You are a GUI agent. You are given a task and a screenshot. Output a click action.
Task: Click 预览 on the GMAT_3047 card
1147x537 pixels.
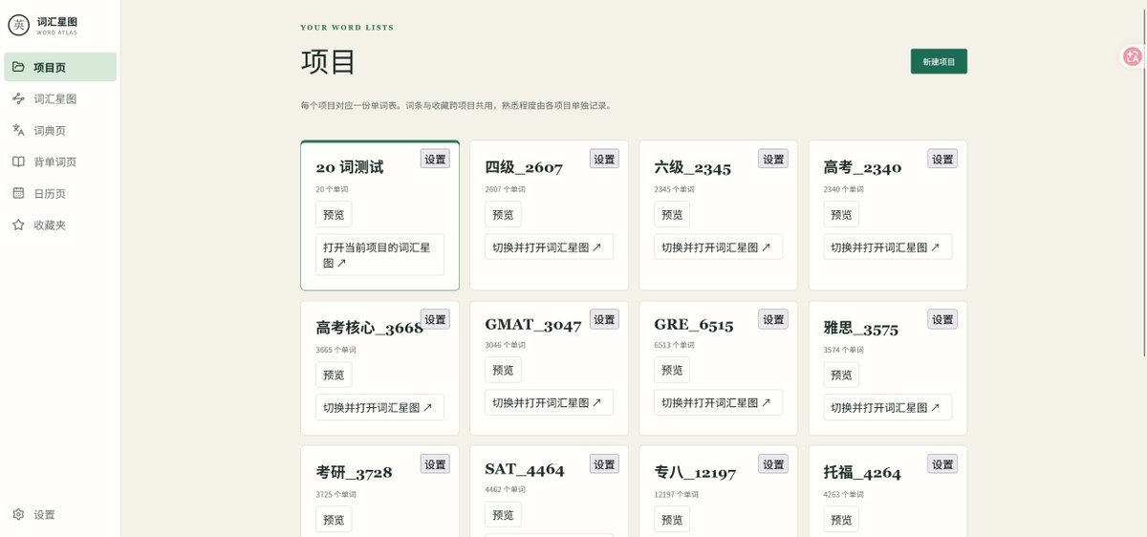coord(503,370)
